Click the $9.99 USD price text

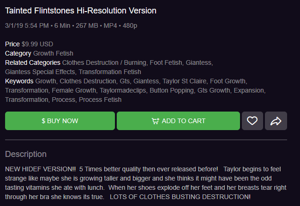(x=37, y=44)
